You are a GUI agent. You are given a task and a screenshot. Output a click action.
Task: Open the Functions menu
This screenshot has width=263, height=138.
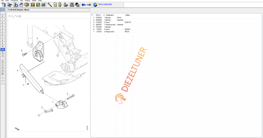(x=14, y=1)
